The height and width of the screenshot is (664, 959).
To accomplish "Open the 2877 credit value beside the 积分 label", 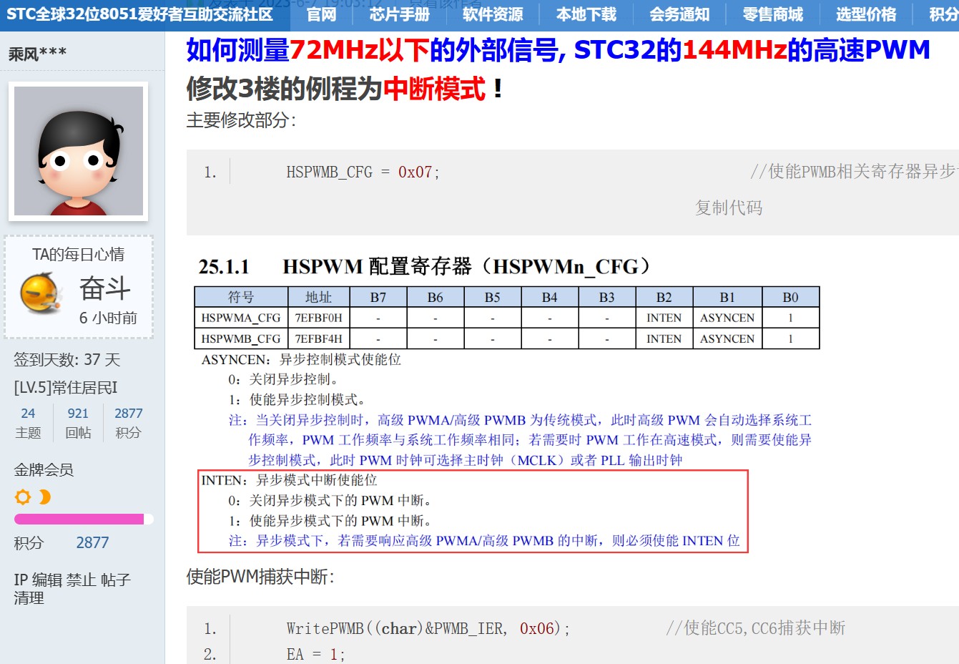I will [93, 543].
